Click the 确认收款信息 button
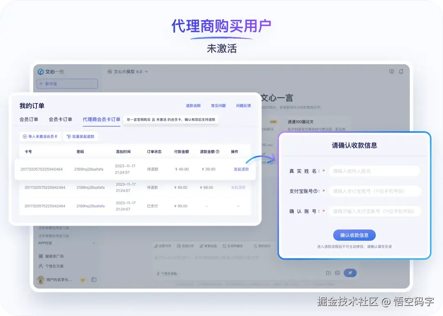Screen dimensions: 443x316 (354, 235)
